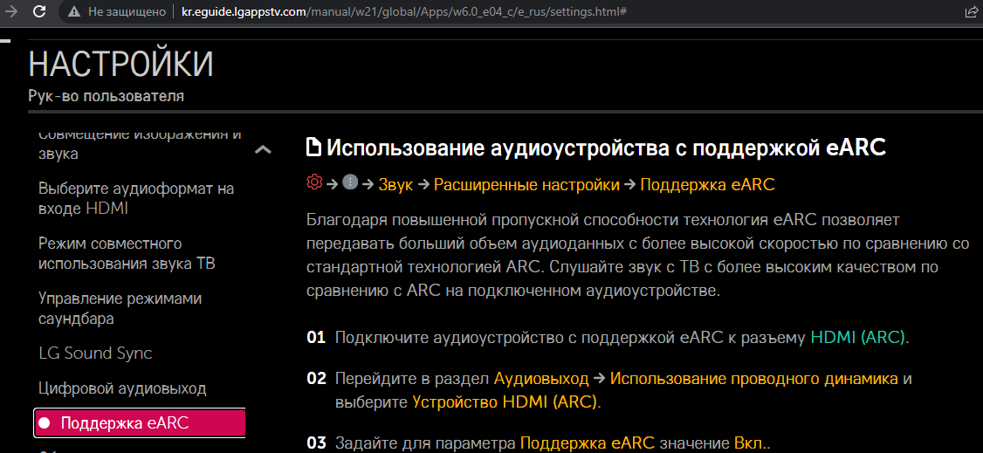Click the green 'HDMI (ARC)' link in step 01
983x453 pixels.
(858, 337)
